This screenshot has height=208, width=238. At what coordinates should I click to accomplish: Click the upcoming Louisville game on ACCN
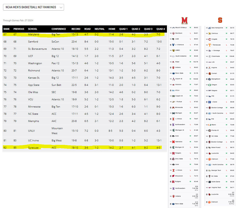[x=220, y=194]
